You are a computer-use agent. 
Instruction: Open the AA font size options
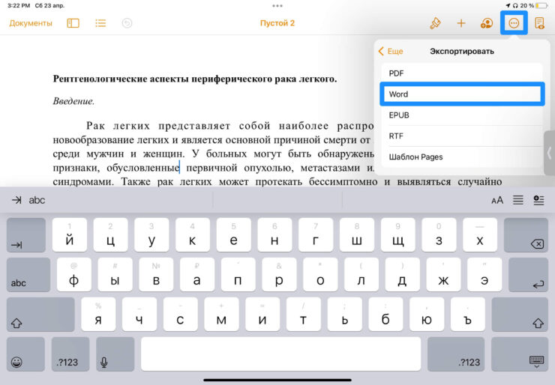click(497, 201)
